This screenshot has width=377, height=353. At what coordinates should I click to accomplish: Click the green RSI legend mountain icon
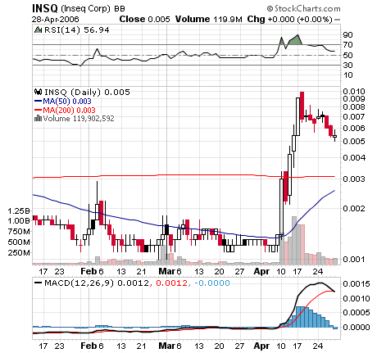click(x=38, y=29)
